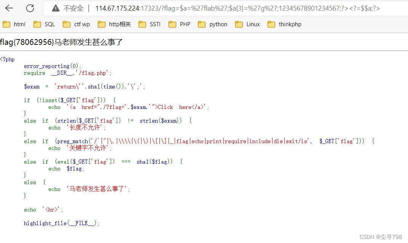
Task: Click the if (!isset($_GET['flag'])) line
Action: 70,100
